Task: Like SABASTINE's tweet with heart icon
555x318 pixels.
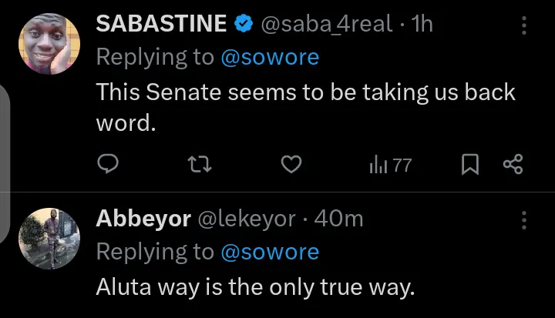Action: point(290,164)
